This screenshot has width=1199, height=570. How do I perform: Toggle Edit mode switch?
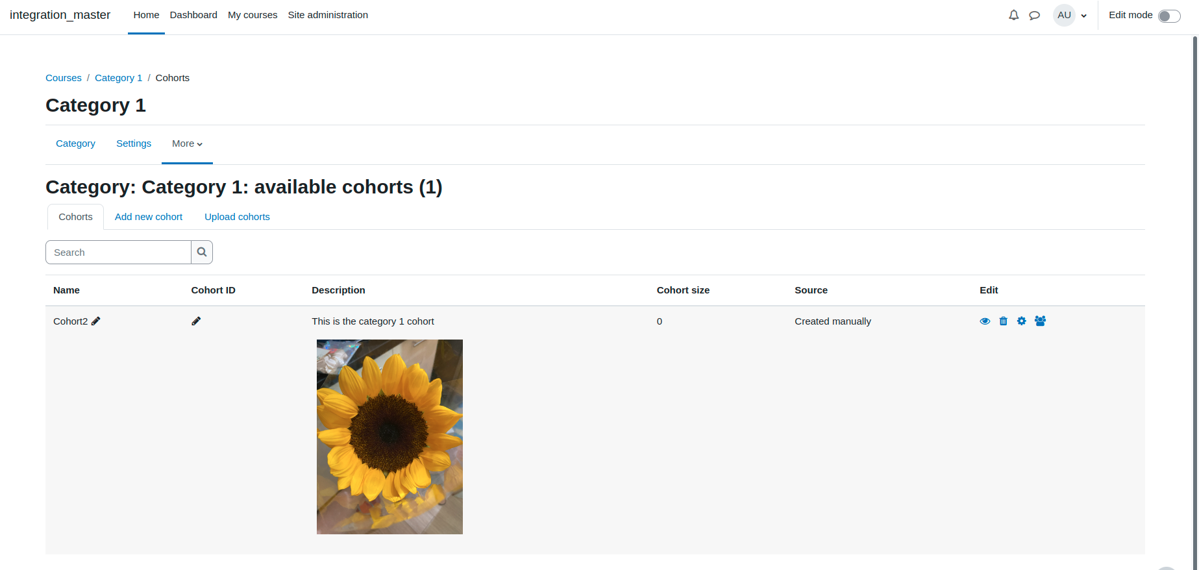click(x=1169, y=16)
